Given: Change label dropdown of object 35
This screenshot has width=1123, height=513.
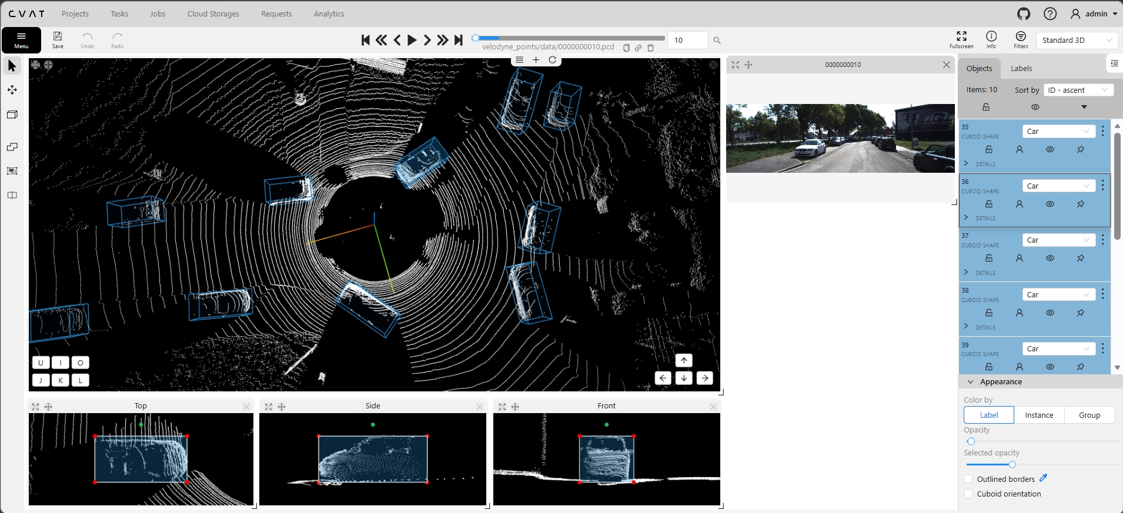Looking at the screenshot, I should (x=1059, y=131).
